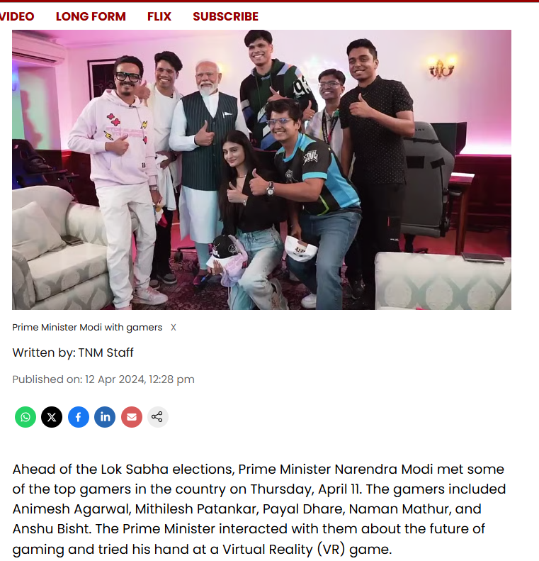Open the article's main photo of the gamers
Screen dimensions: 539x561
[261, 170]
